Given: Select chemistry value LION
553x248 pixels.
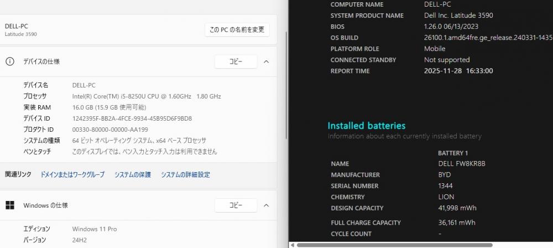Looking at the screenshot, I should pos(446,197).
